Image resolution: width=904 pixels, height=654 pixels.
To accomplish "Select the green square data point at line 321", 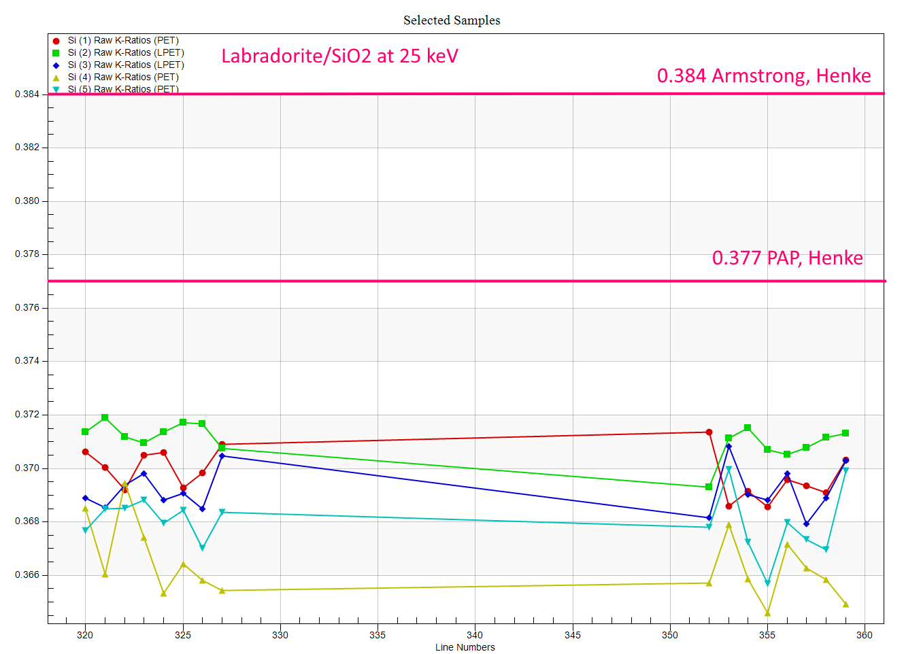I will click(105, 417).
